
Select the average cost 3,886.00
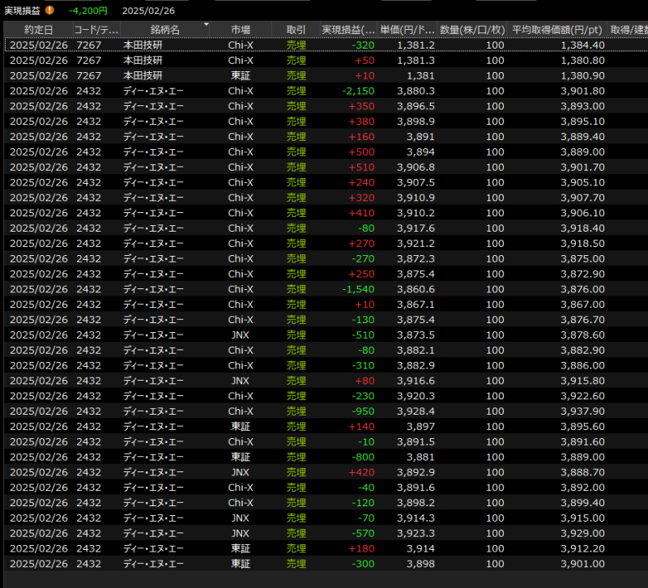click(x=582, y=366)
